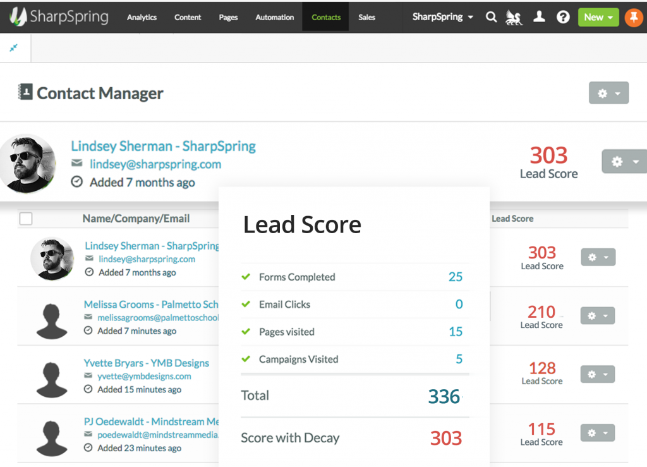Screen dimensions: 647x467
Task: Open the user profile icon
Action: tap(539, 16)
